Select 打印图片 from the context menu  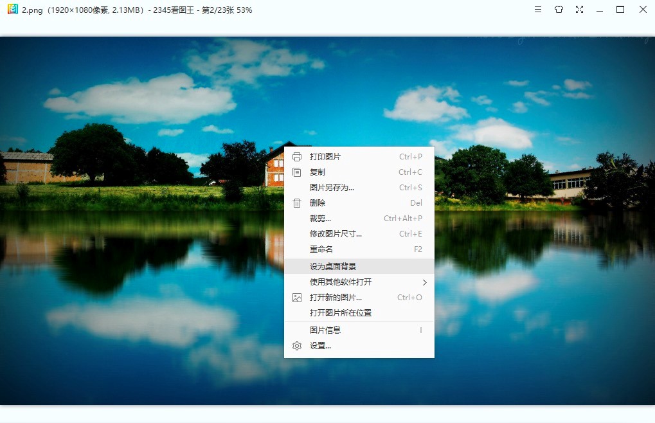click(359, 157)
